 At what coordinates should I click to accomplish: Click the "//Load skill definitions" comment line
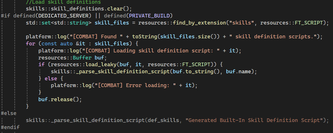(63, 2)
